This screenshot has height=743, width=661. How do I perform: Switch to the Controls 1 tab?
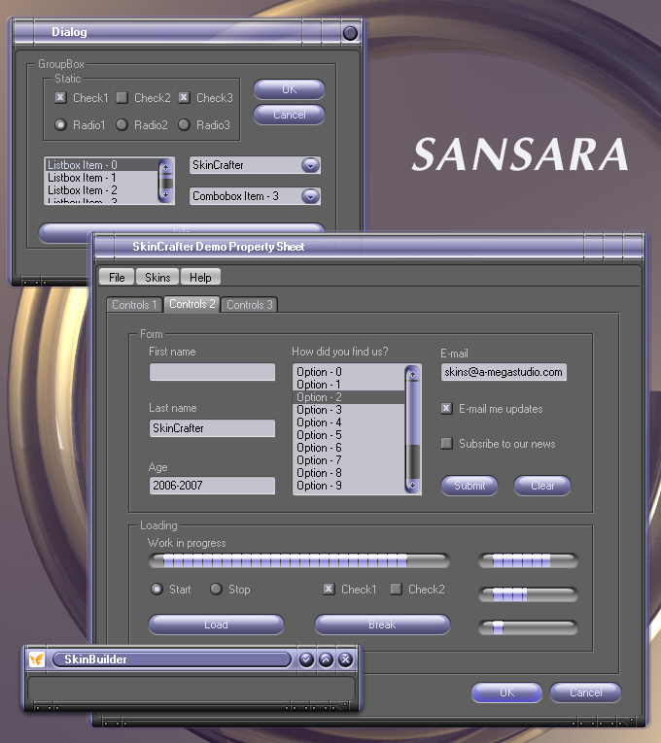pyautogui.click(x=134, y=305)
